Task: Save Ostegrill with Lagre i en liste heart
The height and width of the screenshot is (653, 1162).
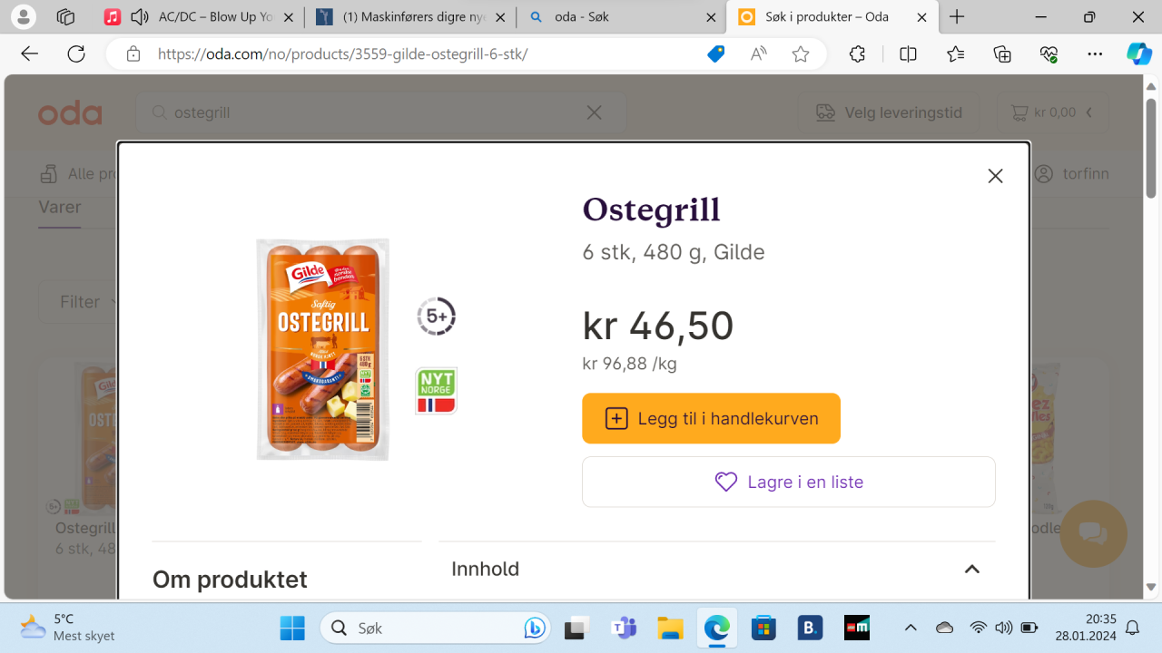Action: (x=788, y=482)
